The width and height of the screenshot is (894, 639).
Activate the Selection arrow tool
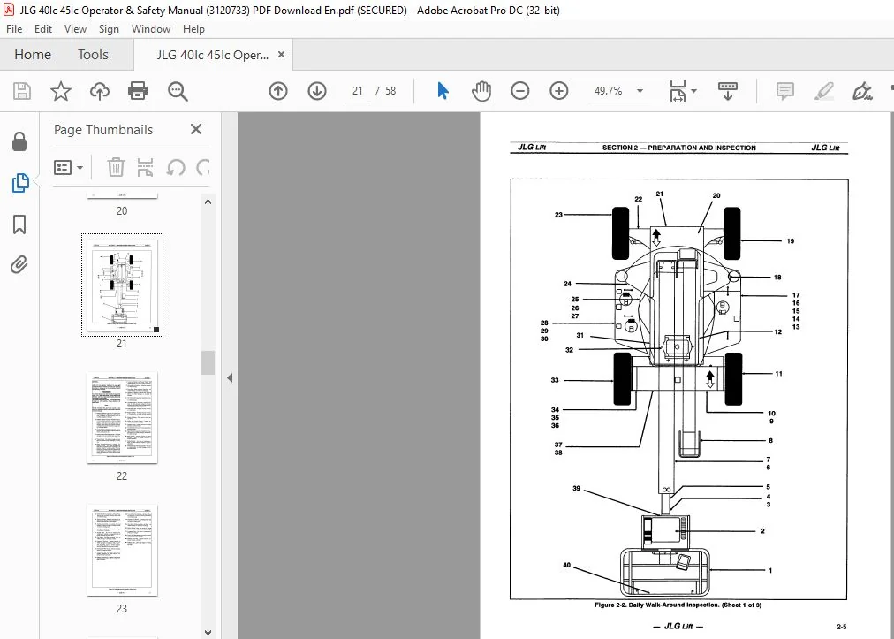point(443,91)
